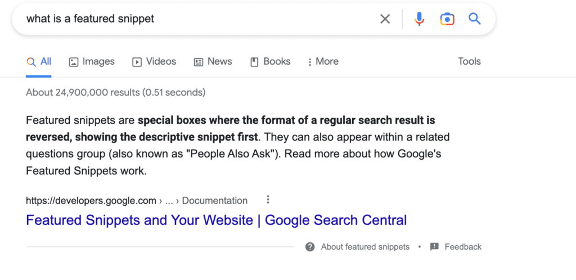Click the About featured snippets link
Image resolution: width=576 pixels, height=280 pixels.
[x=365, y=247]
